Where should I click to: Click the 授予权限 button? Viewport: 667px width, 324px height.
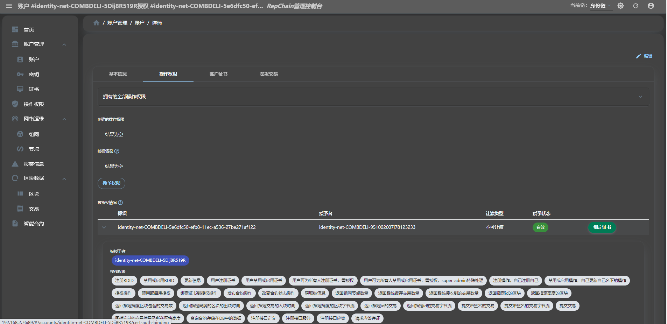point(111,183)
